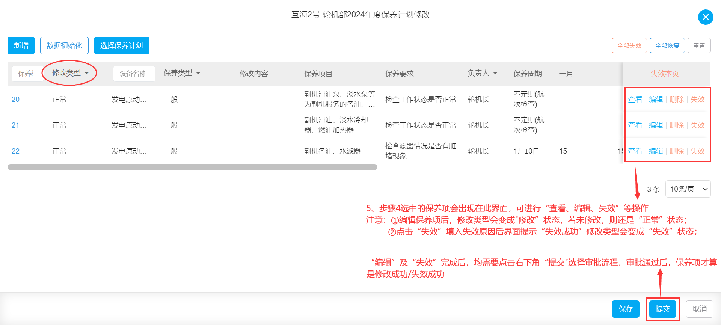
Task: Open the 10条/页 page size selector
Action: point(688,189)
